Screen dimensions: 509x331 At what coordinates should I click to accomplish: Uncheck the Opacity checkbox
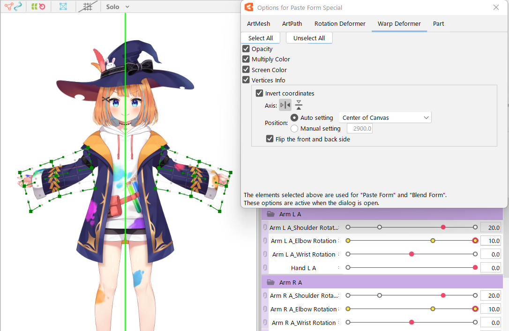(246, 49)
